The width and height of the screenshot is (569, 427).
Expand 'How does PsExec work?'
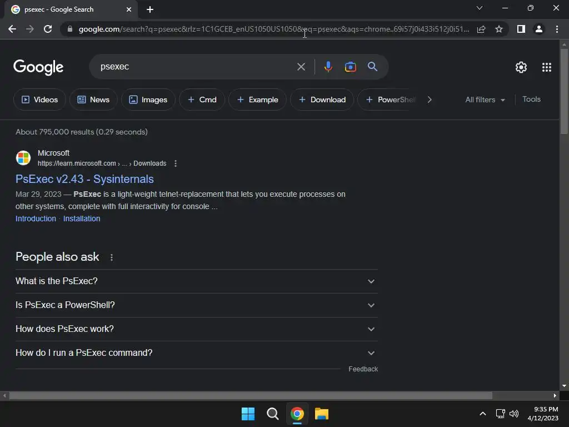pos(196,329)
